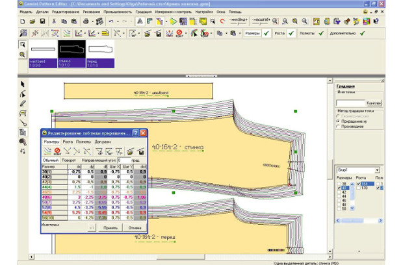Click the 'Отмена' button
The image size is (403, 265).
point(135,228)
